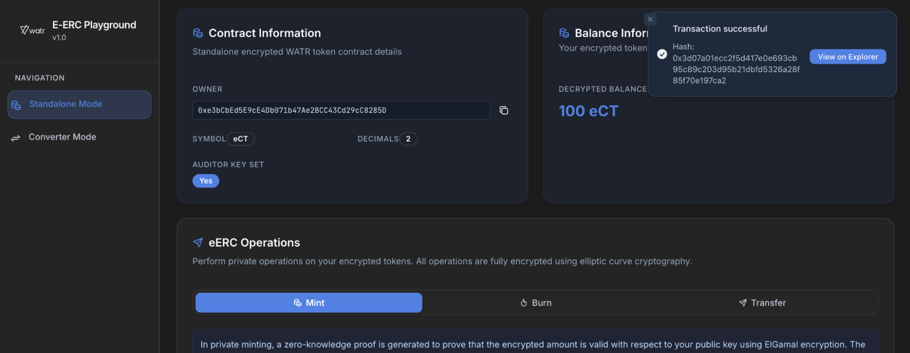The height and width of the screenshot is (353, 910).
Task: Click the paper plane icon beside eERC Operations
Action: pos(198,243)
